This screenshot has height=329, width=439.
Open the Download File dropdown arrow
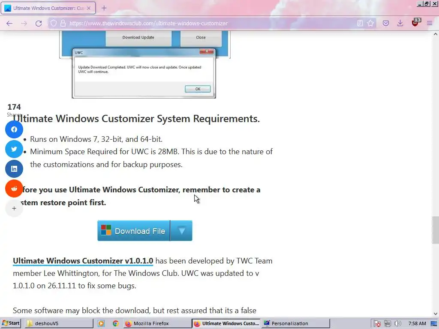[181, 231]
